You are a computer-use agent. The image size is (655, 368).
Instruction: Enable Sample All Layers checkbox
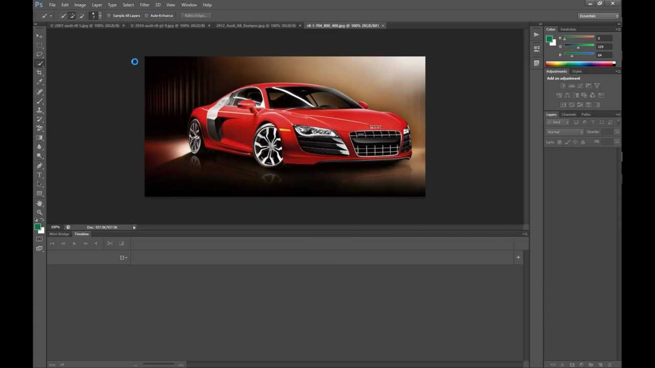[x=108, y=16]
